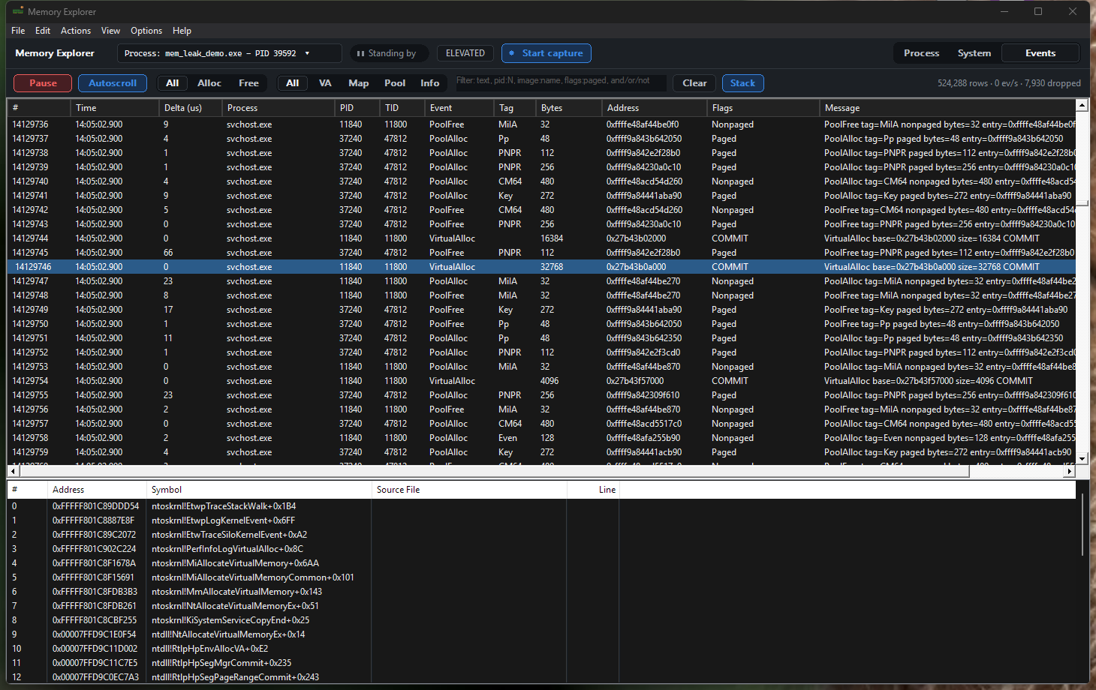Select event row 14129754 VirtualAlloc 4096

click(541, 381)
